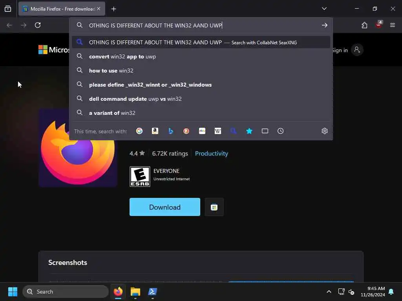Screen dimensions: 402x301
Task: Show hidden system tray icons
Action: [x=329, y=292]
